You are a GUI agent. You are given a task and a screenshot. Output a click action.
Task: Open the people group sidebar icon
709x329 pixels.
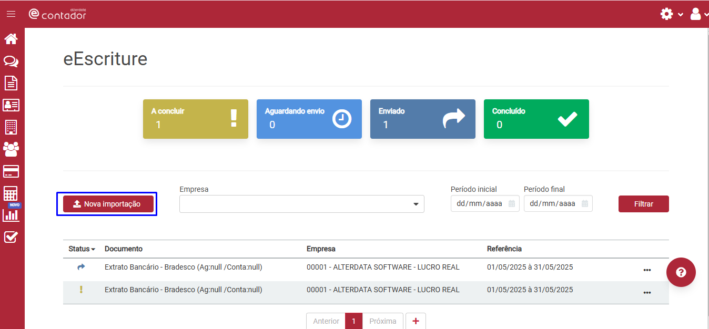click(11, 149)
